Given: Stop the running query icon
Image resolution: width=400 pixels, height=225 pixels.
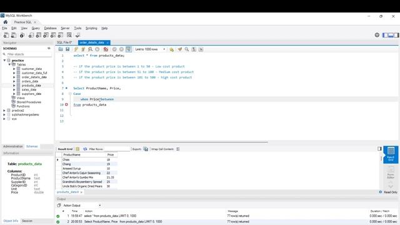Looking at the screenshot, I should click(97, 49).
